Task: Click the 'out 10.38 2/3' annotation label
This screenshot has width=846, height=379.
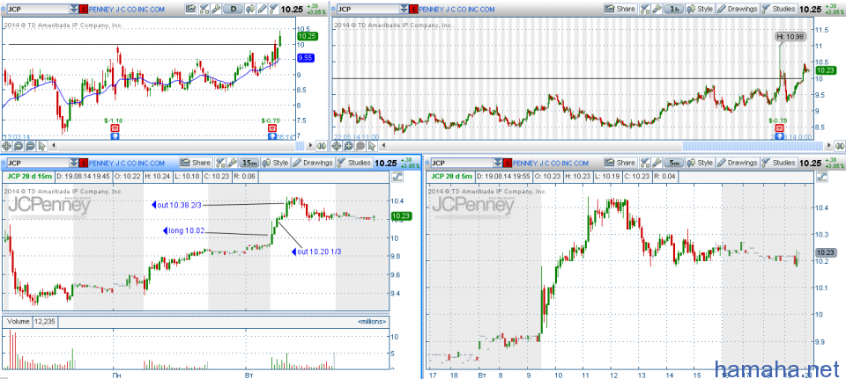Action: click(176, 205)
